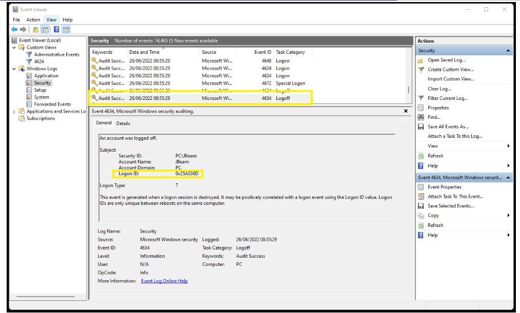Open Administrative Events custom view
The width and height of the screenshot is (520, 313).
[x=56, y=55]
